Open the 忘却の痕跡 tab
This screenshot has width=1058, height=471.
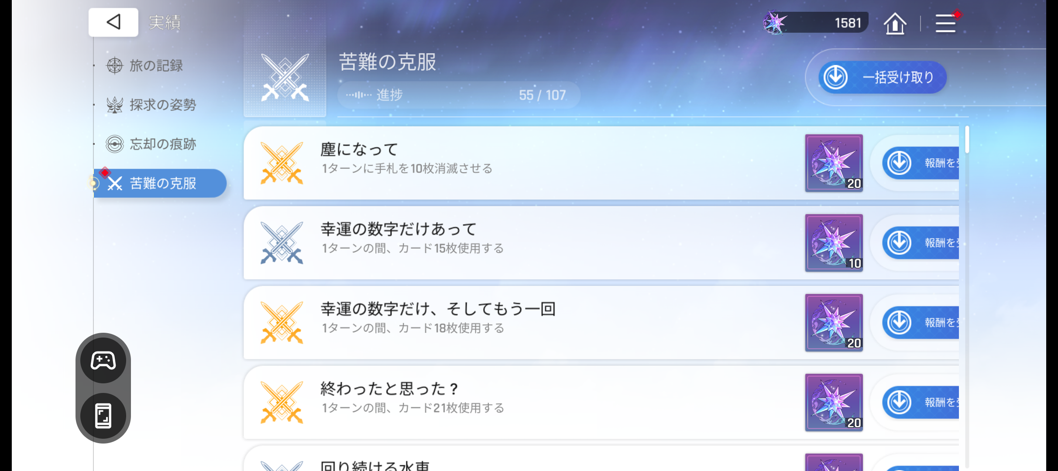(x=162, y=144)
